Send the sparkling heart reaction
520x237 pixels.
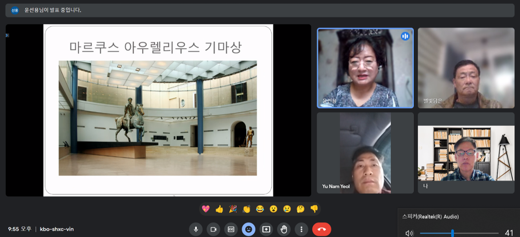[206, 209]
